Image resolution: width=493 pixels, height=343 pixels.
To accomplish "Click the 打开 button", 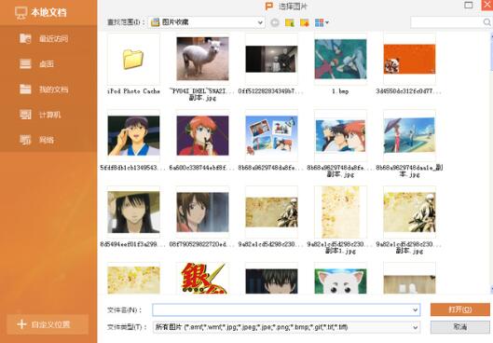I will [x=460, y=309].
